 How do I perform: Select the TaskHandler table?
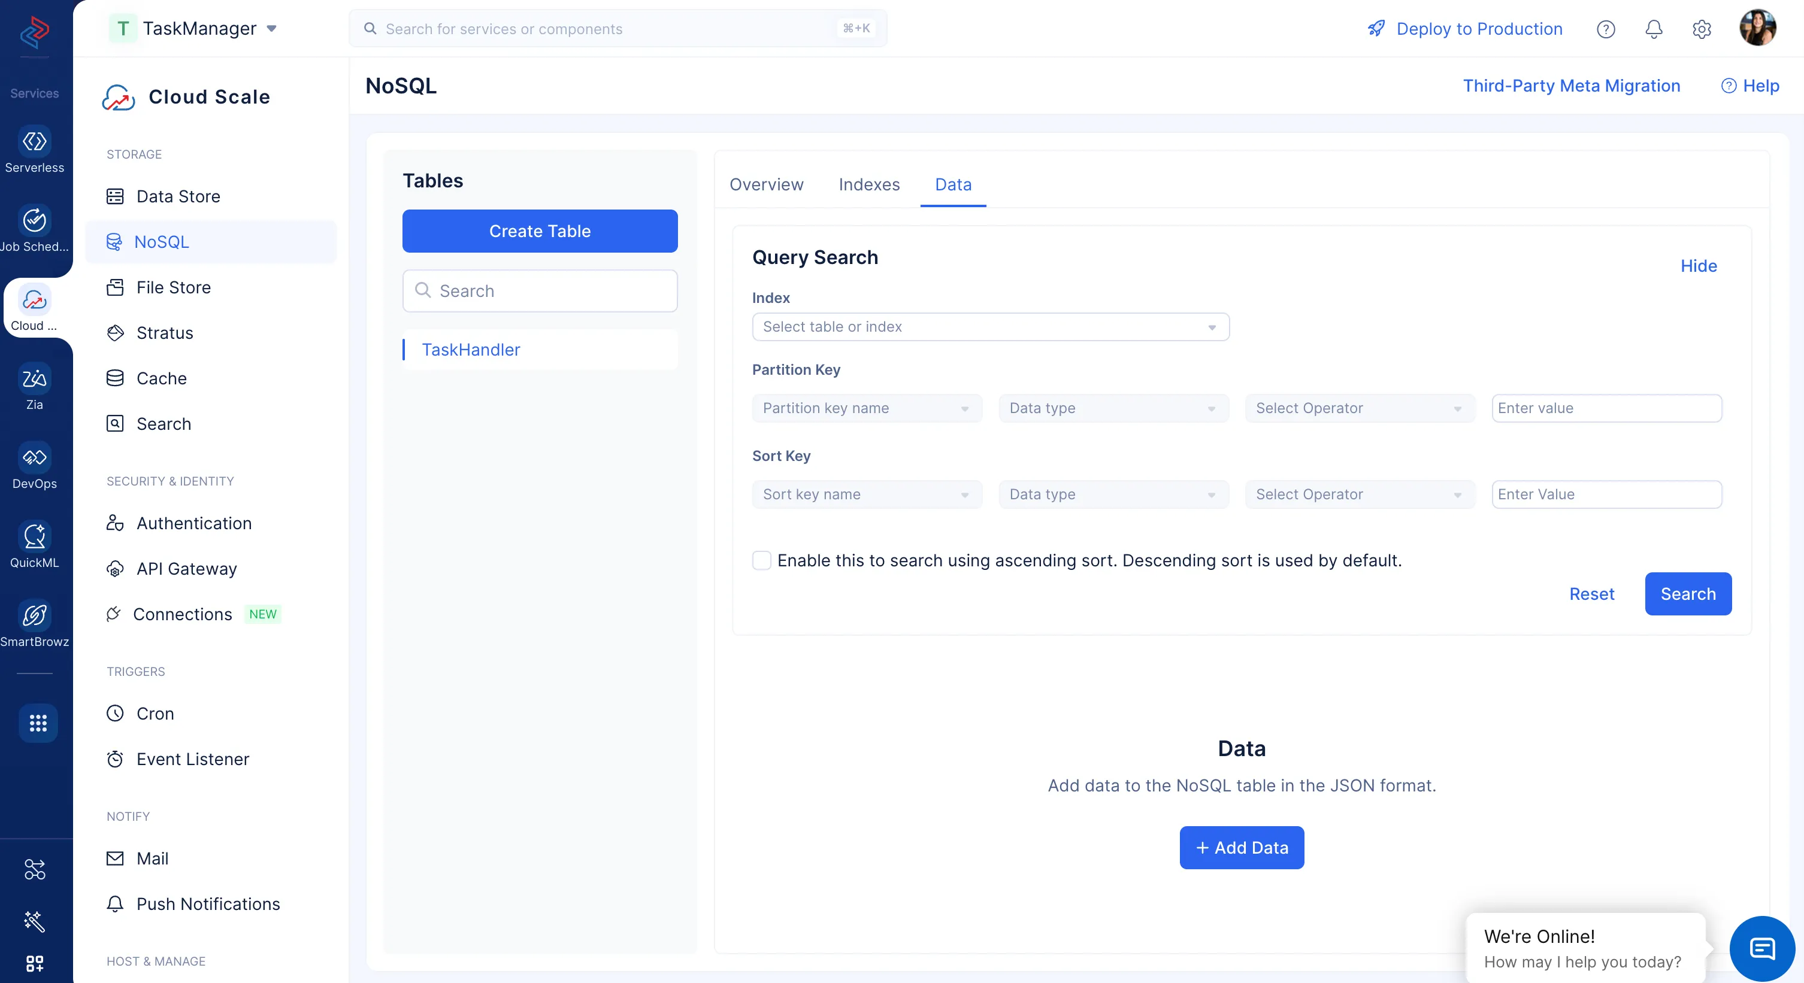(471, 350)
